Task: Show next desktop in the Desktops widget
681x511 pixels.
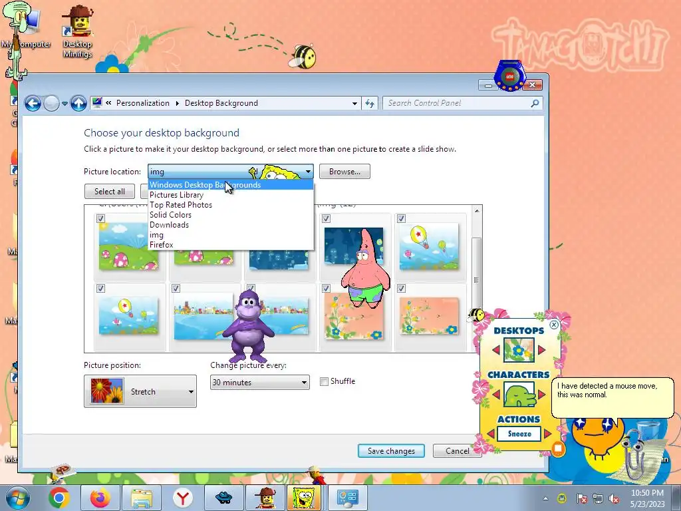Action: click(x=541, y=350)
